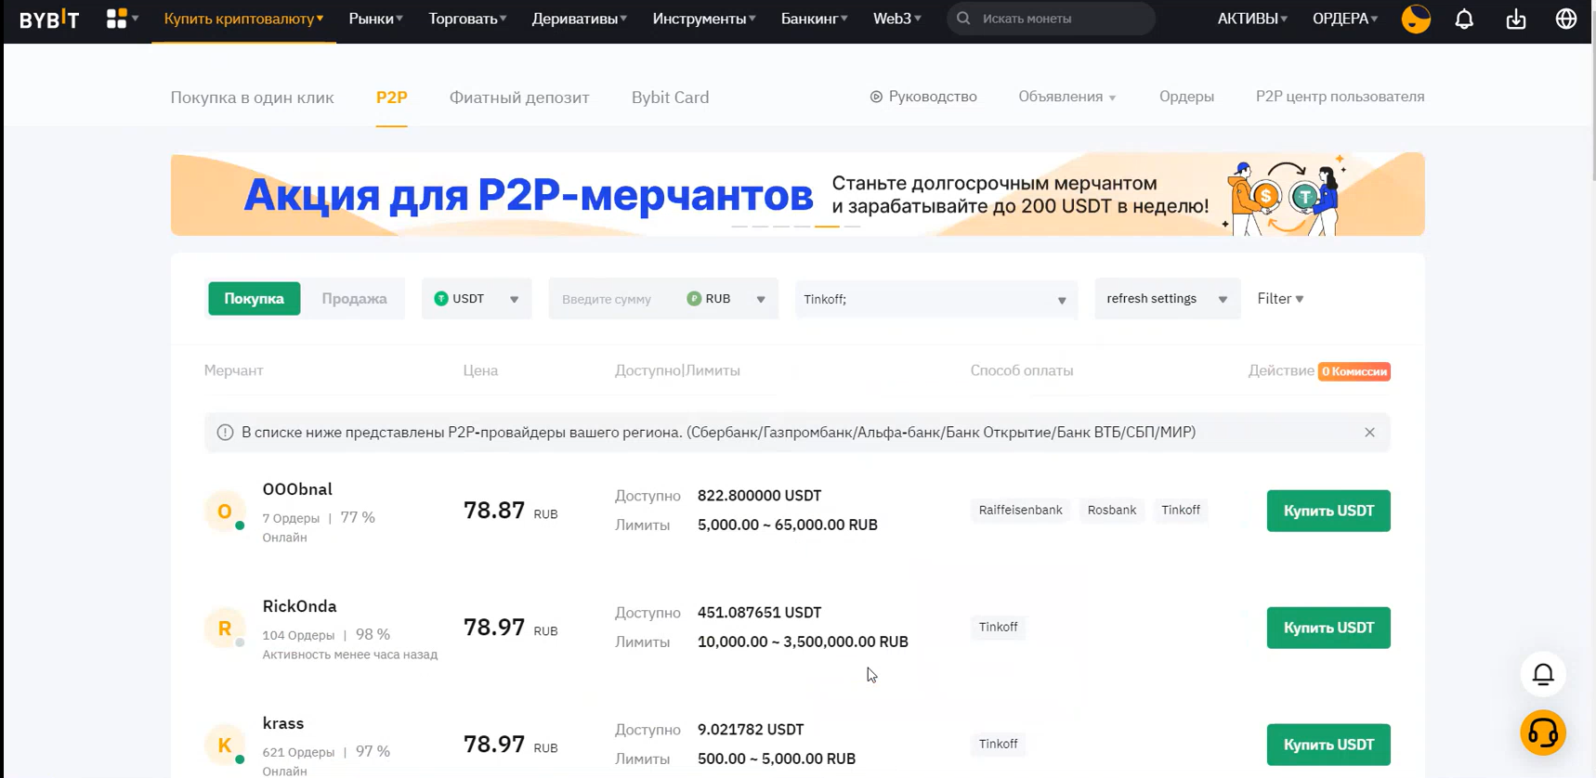
Task: Open the refresh settings dropdown
Action: (x=1167, y=299)
